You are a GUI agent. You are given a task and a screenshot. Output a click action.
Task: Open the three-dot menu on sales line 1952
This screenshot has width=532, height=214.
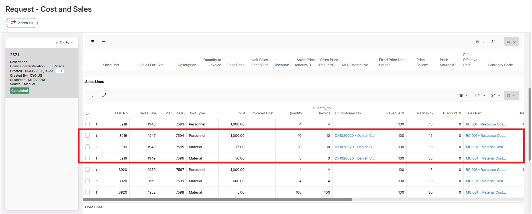pyautogui.click(x=97, y=192)
